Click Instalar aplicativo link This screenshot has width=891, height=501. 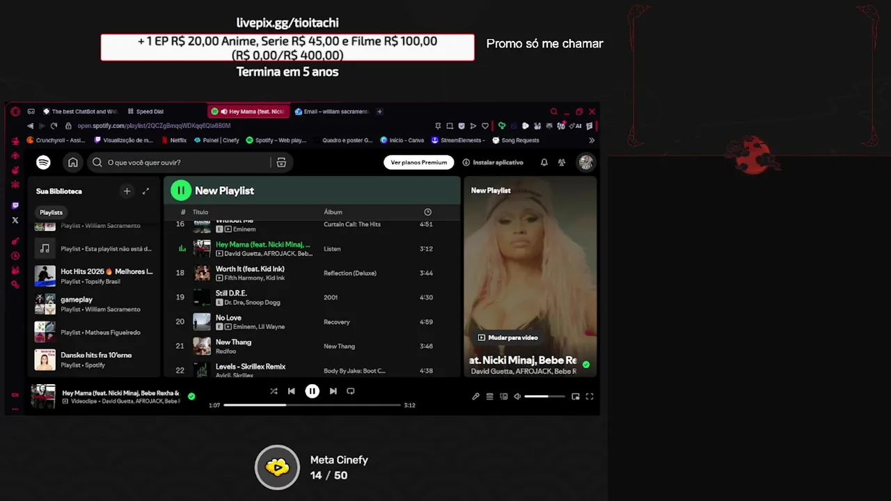click(493, 162)
